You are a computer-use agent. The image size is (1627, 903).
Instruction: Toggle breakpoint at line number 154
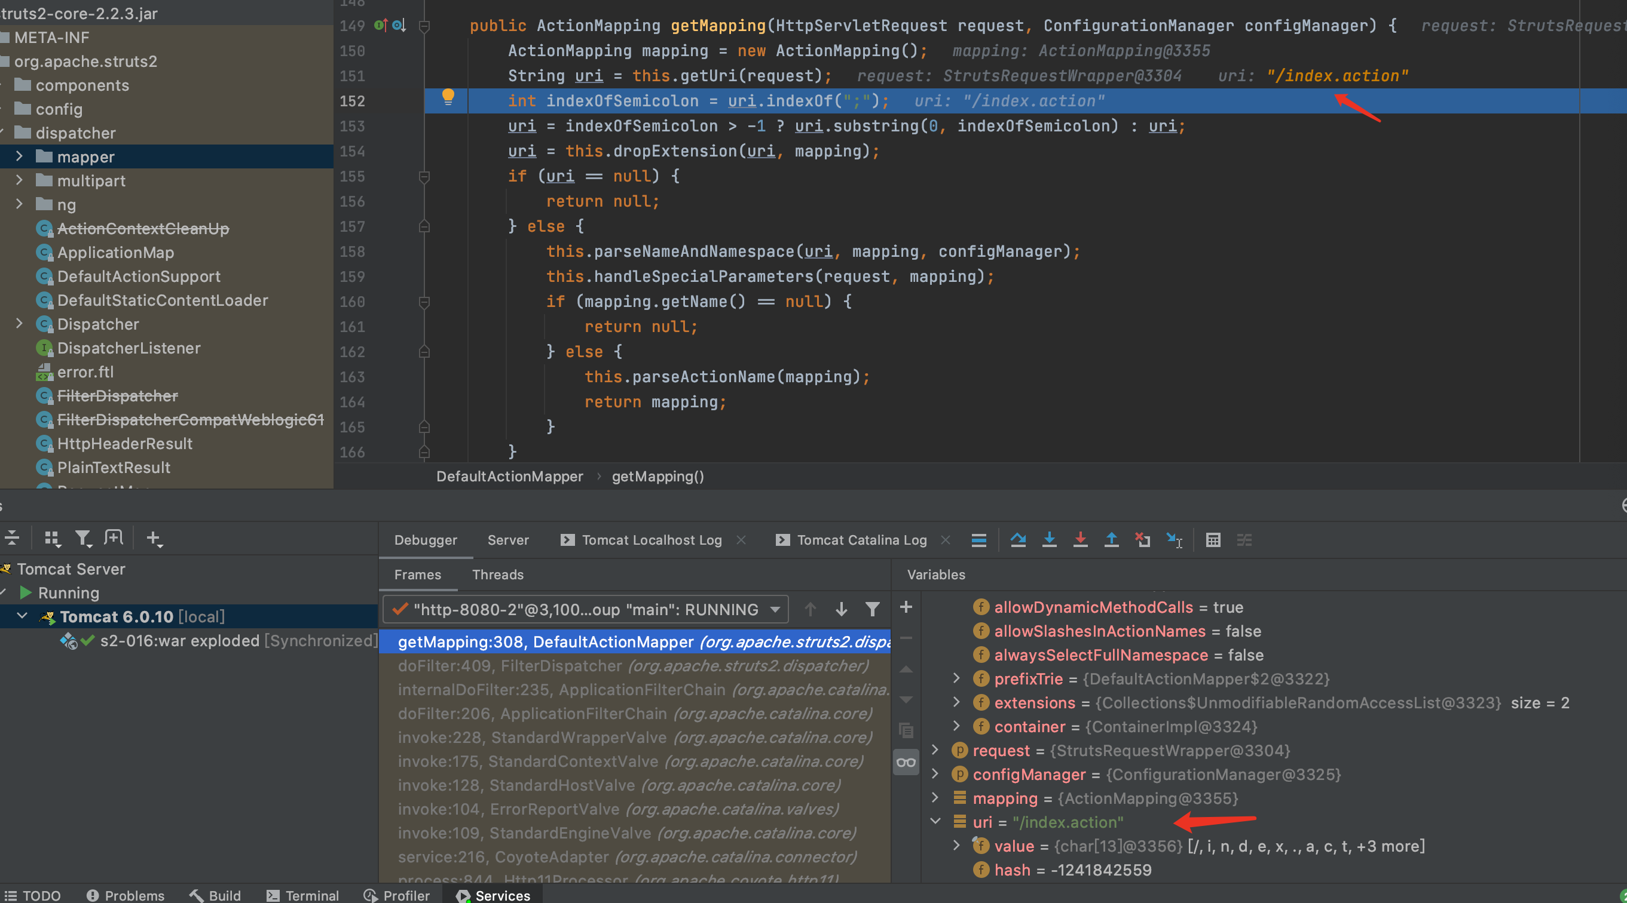click(x=353, y=152)
